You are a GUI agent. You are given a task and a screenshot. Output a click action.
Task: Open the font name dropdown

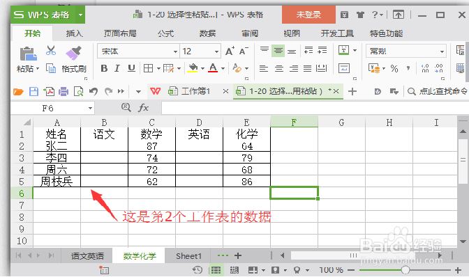point(175,52)
